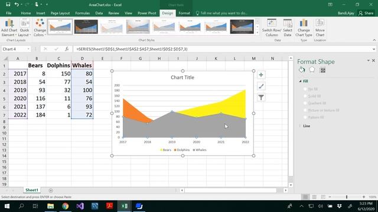This screenshot has width=378, height=212.
Task: Open Select Data dialog
Action: point(288,28)
